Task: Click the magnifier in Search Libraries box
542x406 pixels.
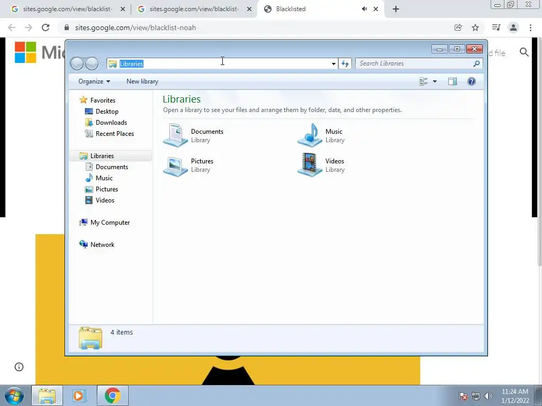Action: pos(477,63)
